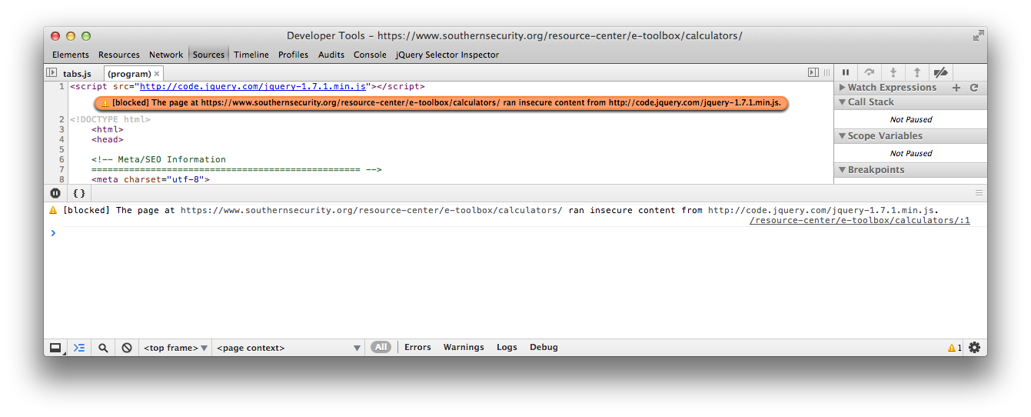
Task: Show All console messages filter
Action: (x=381, y=347)
